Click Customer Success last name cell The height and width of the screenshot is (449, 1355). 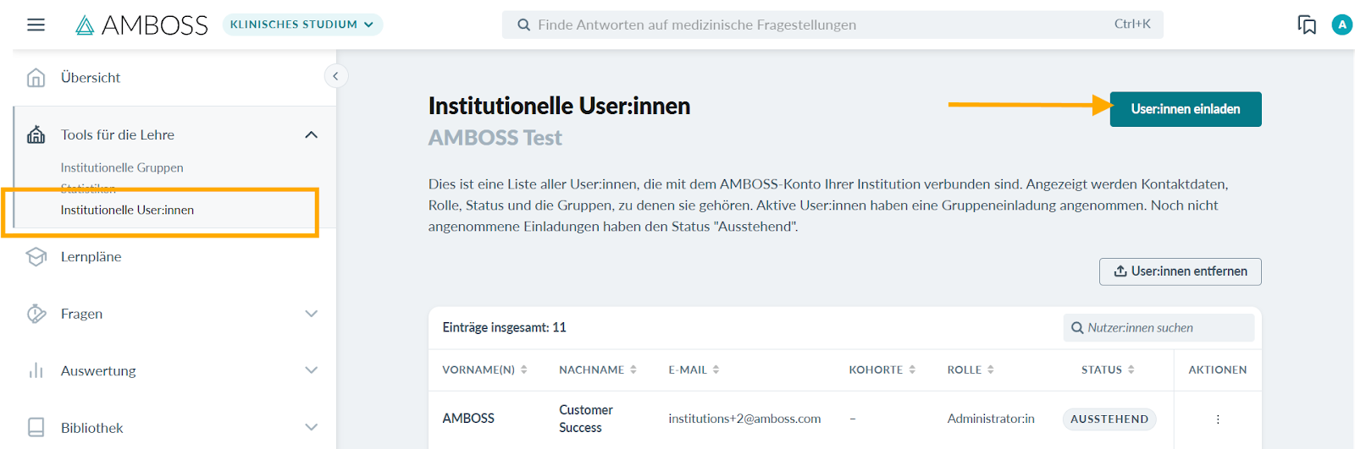[586, 419]
